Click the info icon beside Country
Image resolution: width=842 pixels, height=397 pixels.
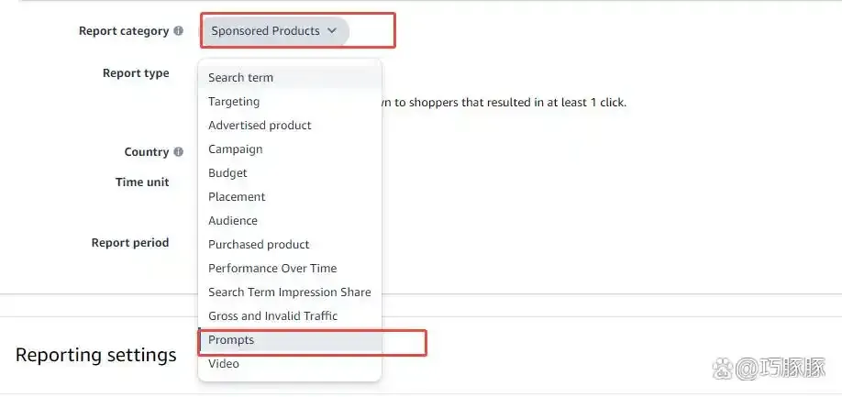178,152
